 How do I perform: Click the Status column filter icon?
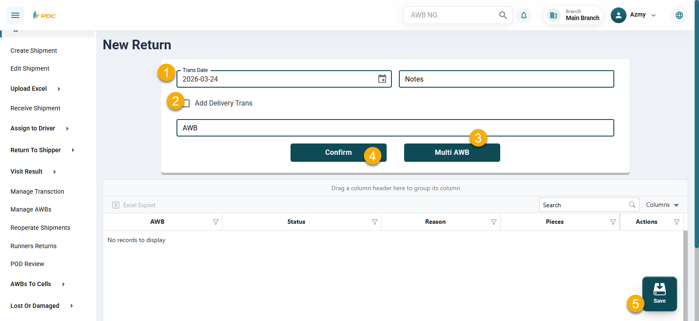(x=374, y=222)
